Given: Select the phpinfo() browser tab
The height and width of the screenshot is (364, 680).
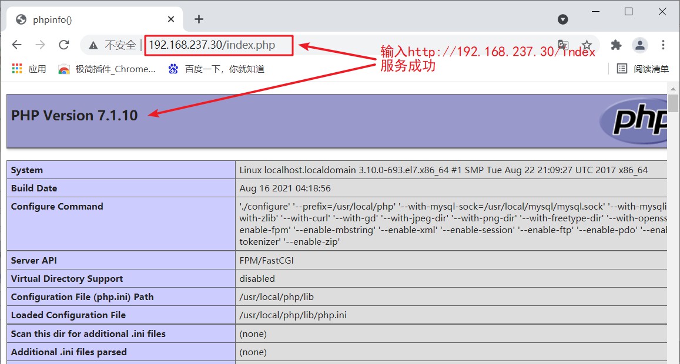Looking at the screenshot, I should point(95,19).
